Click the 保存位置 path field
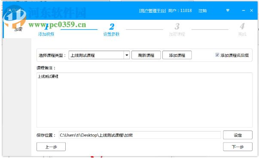The image size is (259, 161). point(140,135)
